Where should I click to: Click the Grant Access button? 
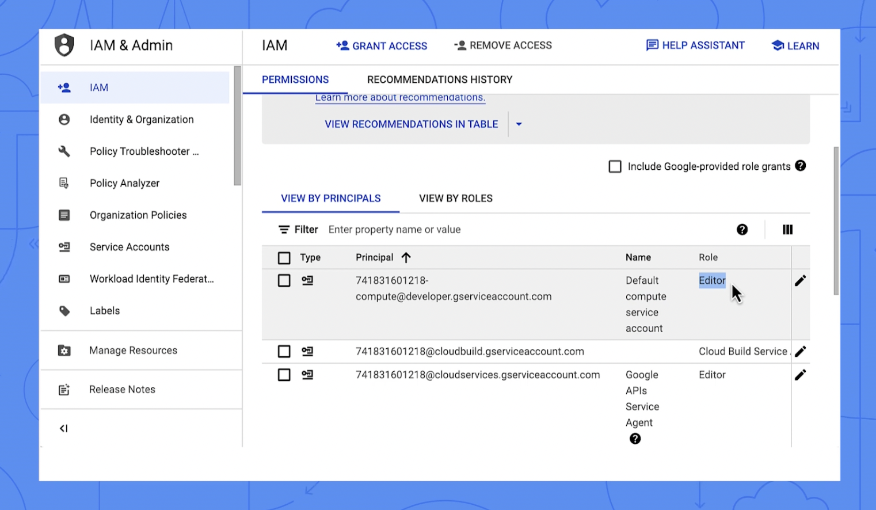[x=382, y=45]
